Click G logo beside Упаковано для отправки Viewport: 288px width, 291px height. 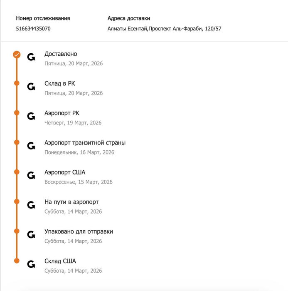click(x=31, y=235)
